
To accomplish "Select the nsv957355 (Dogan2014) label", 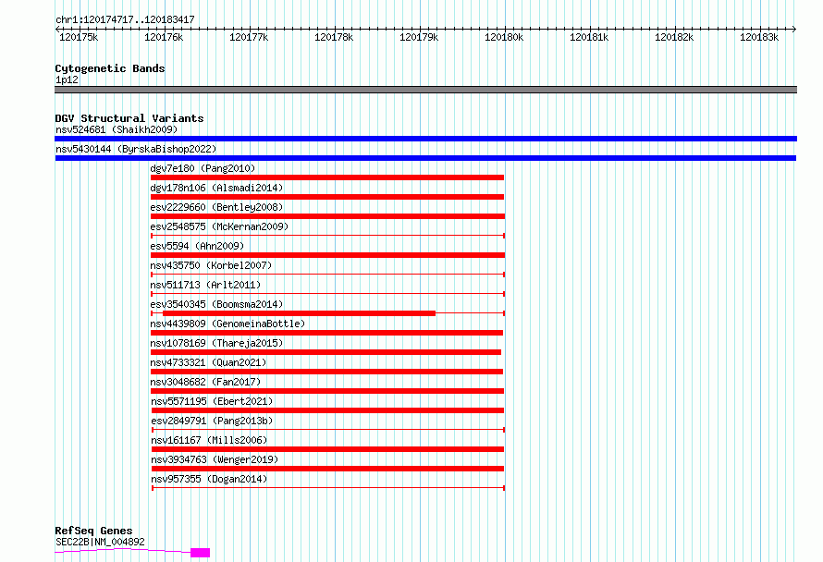I will 209,479.
